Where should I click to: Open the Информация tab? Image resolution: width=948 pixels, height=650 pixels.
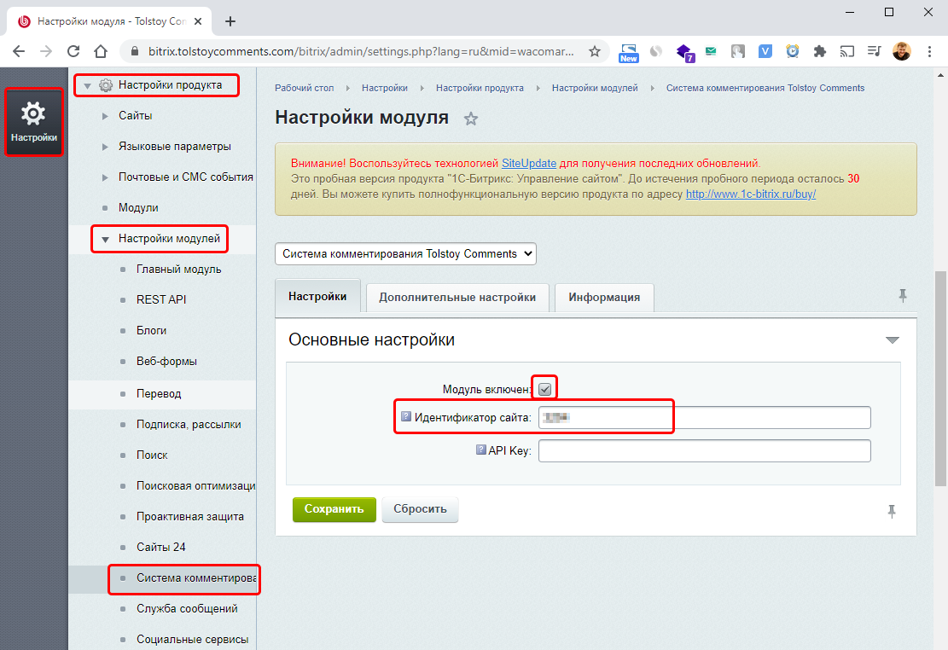click(x=604, y=298)
